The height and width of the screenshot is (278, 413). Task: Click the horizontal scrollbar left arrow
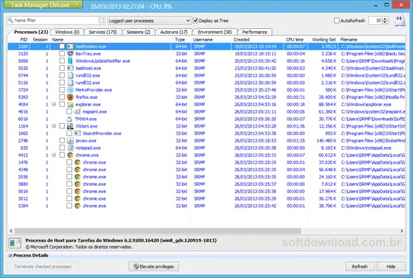(x=11, y=231)
